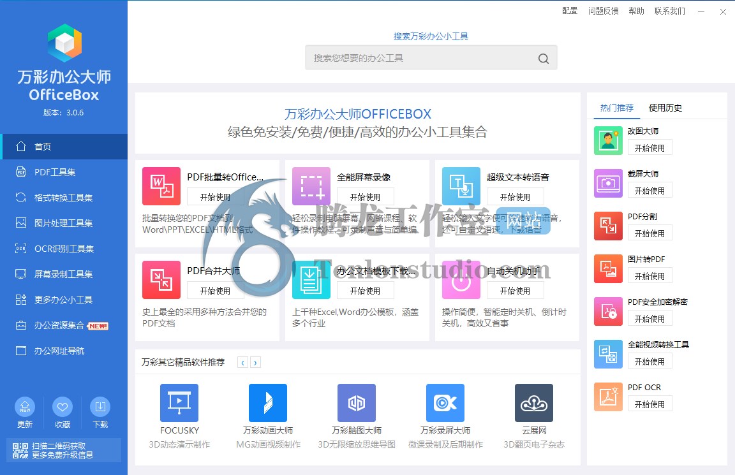Click 开始使用 under PDF合并大师
This screenshot has width=735, height=475.
click(215, 291)
